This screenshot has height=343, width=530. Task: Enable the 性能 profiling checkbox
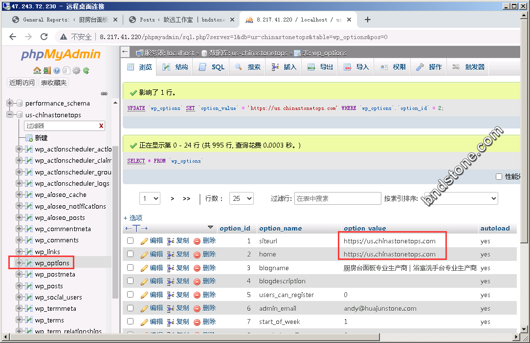[499, 176]
